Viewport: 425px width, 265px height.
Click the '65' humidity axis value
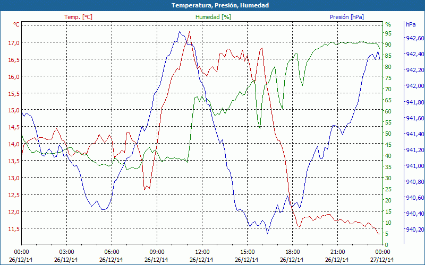point(388,100)
